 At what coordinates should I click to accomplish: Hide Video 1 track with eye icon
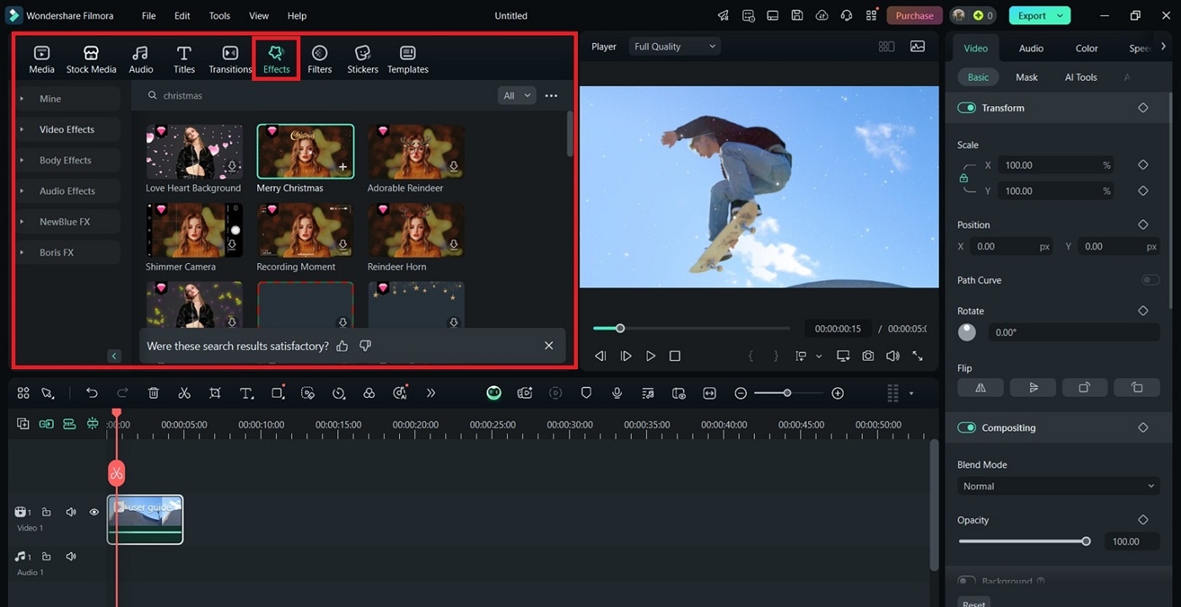94,512
